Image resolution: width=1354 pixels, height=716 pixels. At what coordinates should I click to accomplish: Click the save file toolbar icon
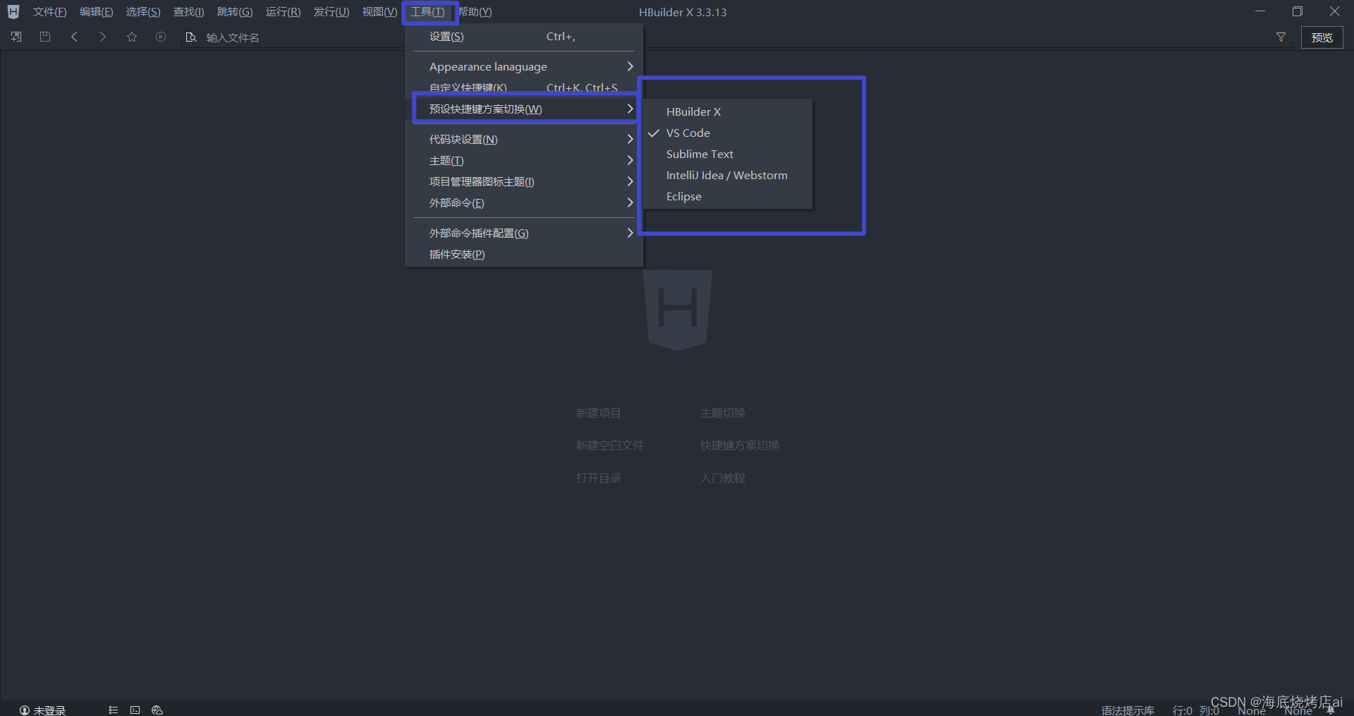coord(45,37)
